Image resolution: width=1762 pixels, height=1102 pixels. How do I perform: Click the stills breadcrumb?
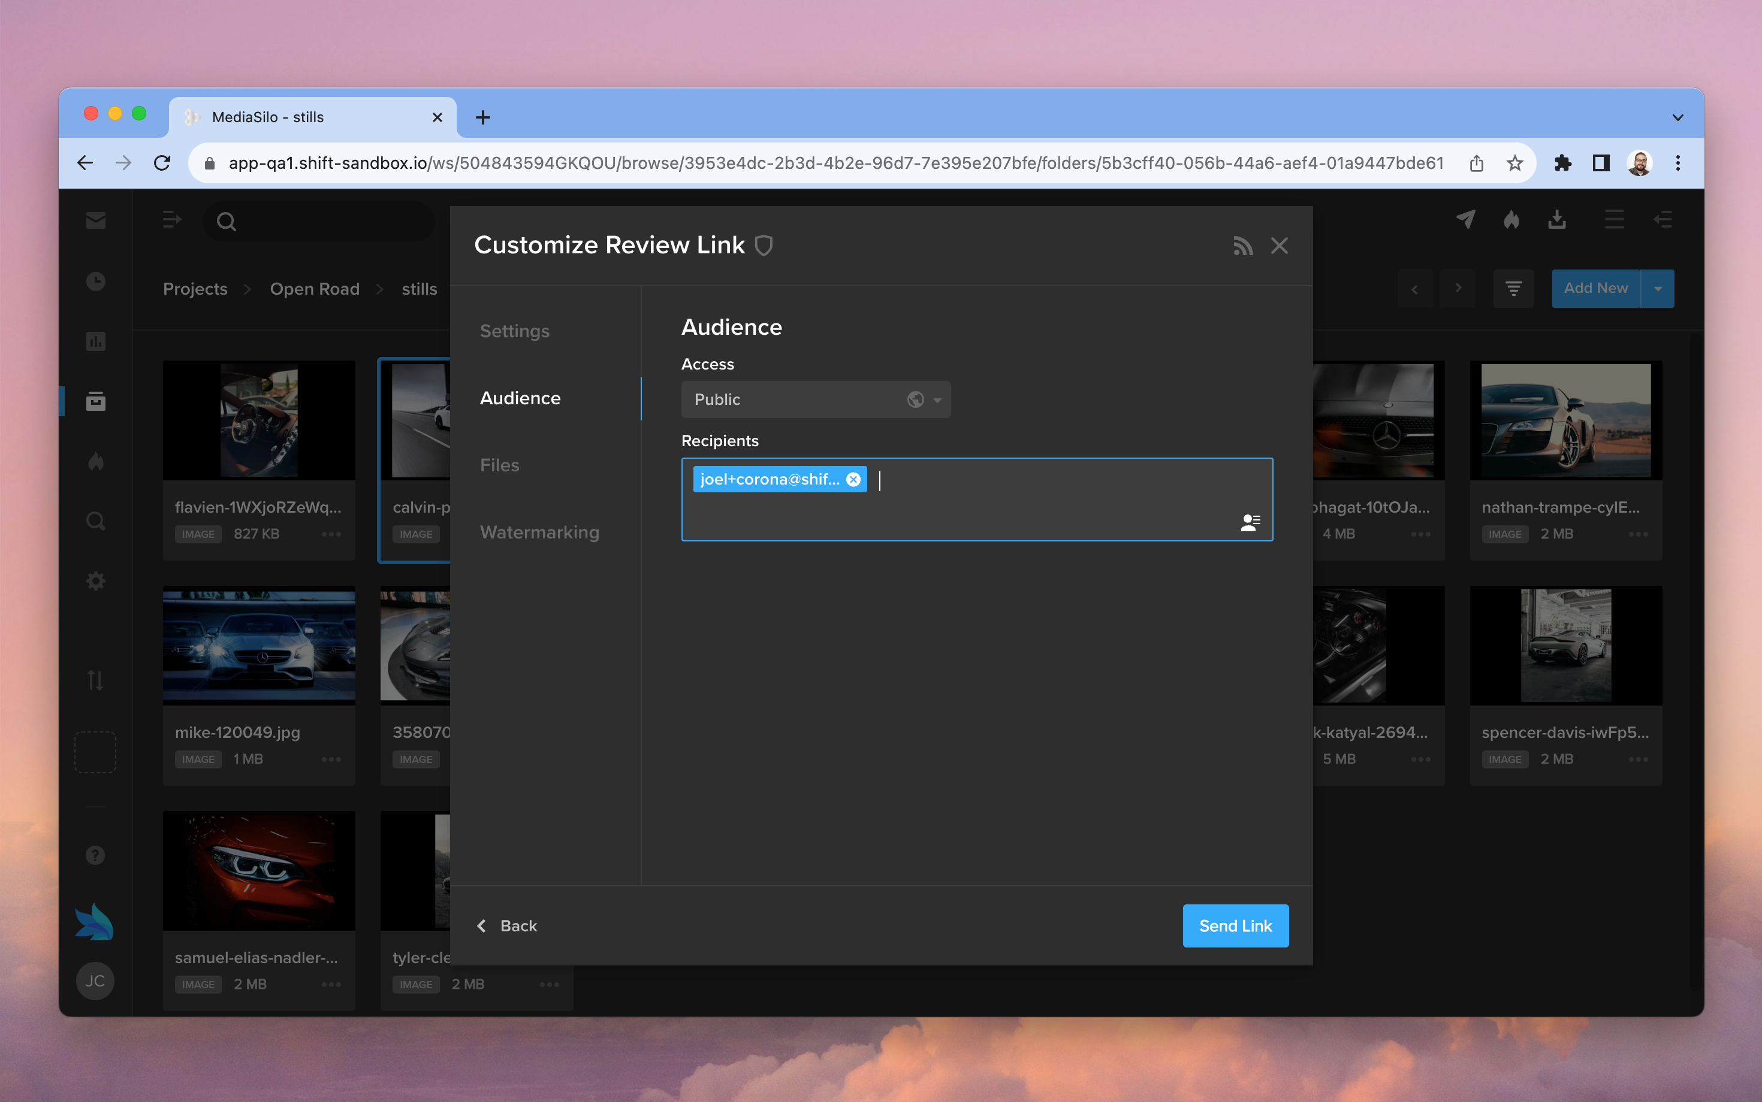point(420,289)
